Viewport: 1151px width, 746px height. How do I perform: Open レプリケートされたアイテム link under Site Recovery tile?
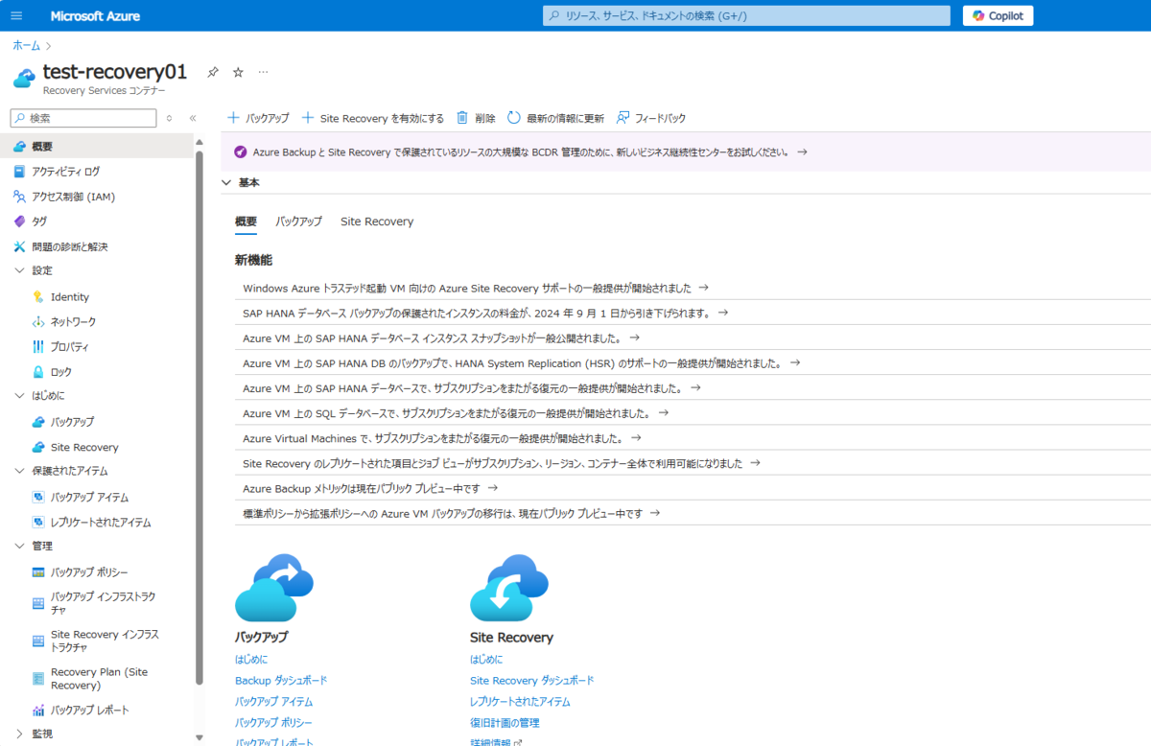point(520,702)
